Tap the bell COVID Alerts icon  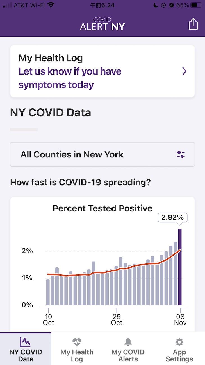coord(128,342)
